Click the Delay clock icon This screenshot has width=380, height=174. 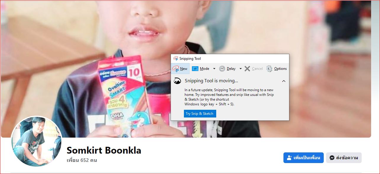222,69
